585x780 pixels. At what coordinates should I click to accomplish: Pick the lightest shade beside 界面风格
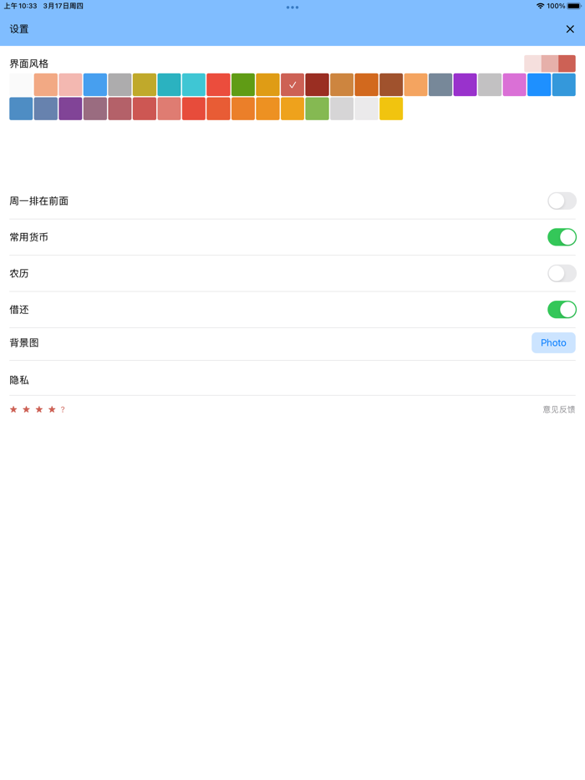pos(532,63)
